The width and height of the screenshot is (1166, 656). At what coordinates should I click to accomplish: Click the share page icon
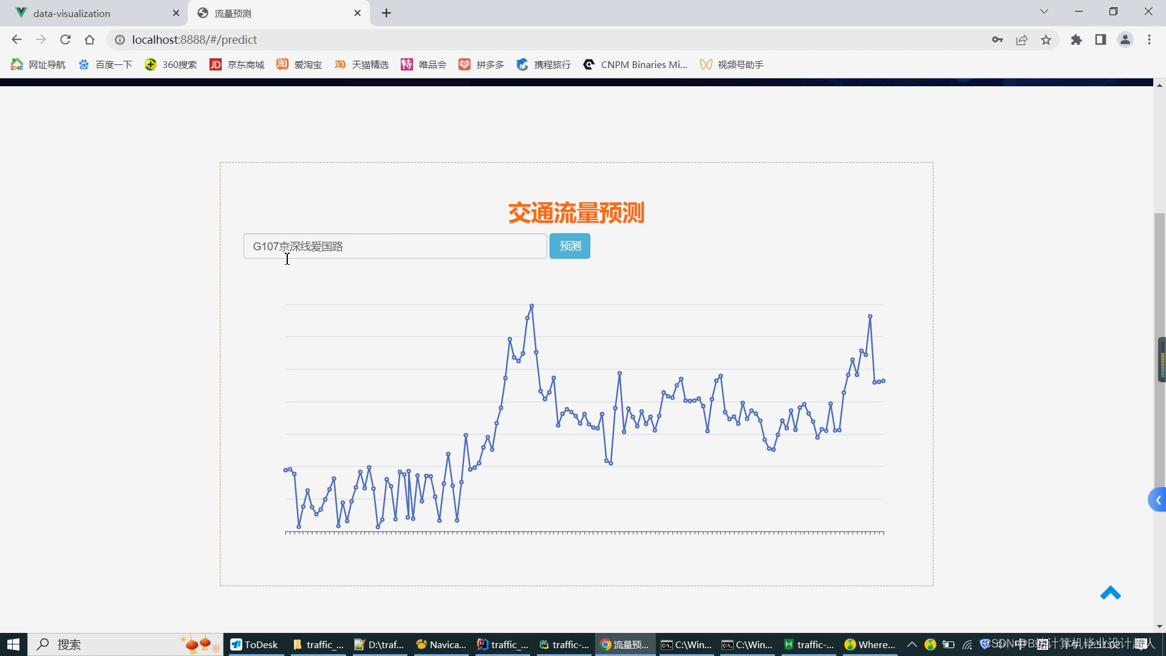[x=1021, y=39]
